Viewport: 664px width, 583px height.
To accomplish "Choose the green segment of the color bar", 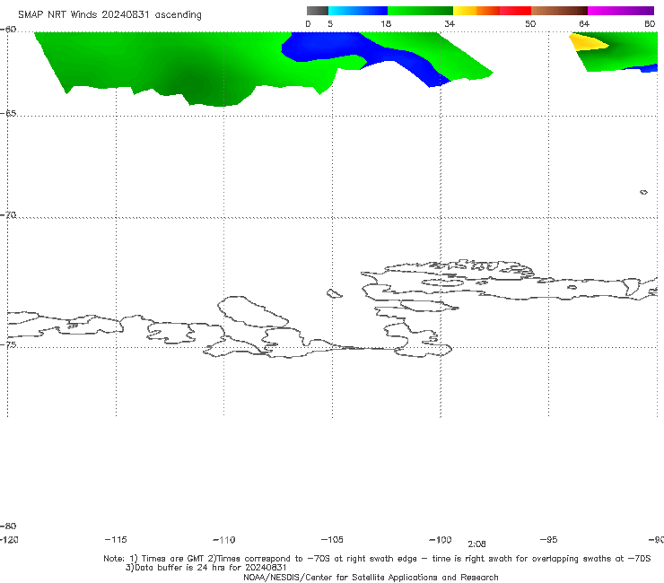I will (420, 11).
